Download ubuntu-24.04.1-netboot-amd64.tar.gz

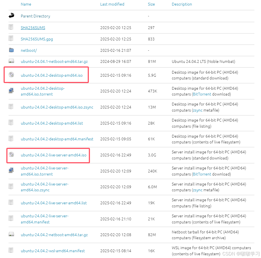point(54,61)
